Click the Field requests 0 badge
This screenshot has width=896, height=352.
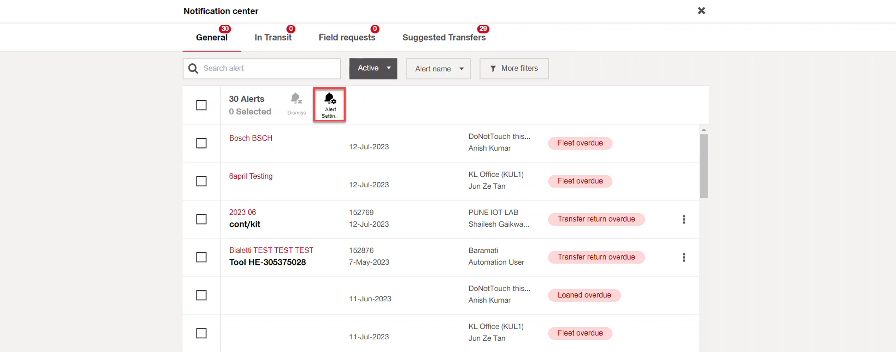(375, 29)
